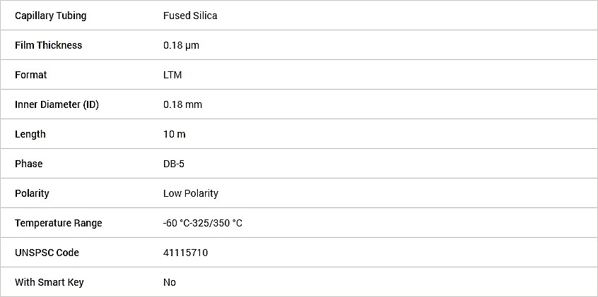
Task: Select the 10 m length value
Action: pyautogui.click(x=175, y=135)
